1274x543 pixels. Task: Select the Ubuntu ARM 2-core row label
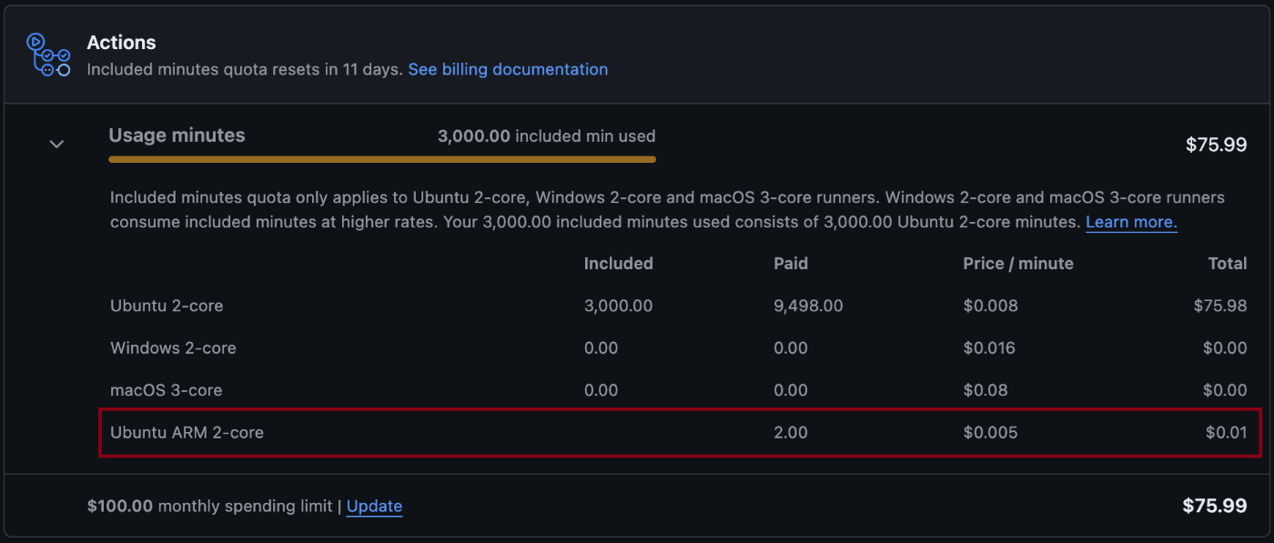pos(187,433)
